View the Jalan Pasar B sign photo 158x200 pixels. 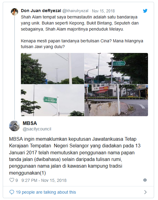[116, 68]
